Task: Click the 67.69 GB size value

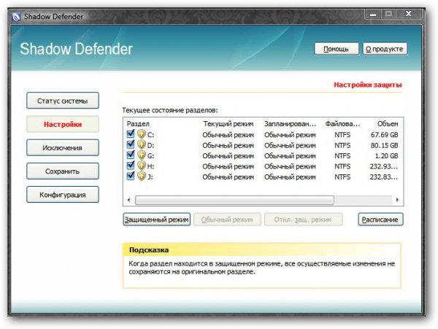Action: (x=384, y=135)
